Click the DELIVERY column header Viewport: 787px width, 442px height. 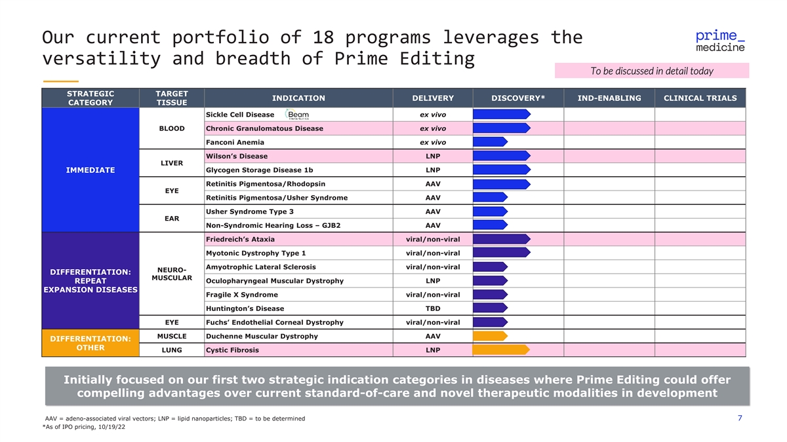[432, 98]
